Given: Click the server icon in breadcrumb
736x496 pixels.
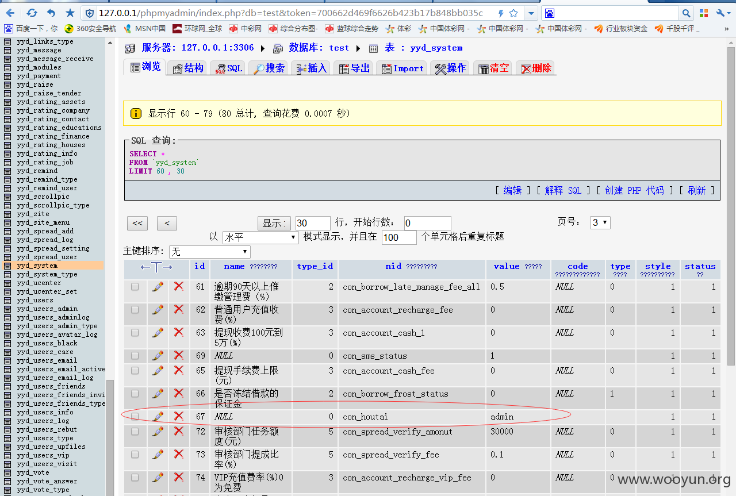Looking at the screenshot, I should coord(131,48).
